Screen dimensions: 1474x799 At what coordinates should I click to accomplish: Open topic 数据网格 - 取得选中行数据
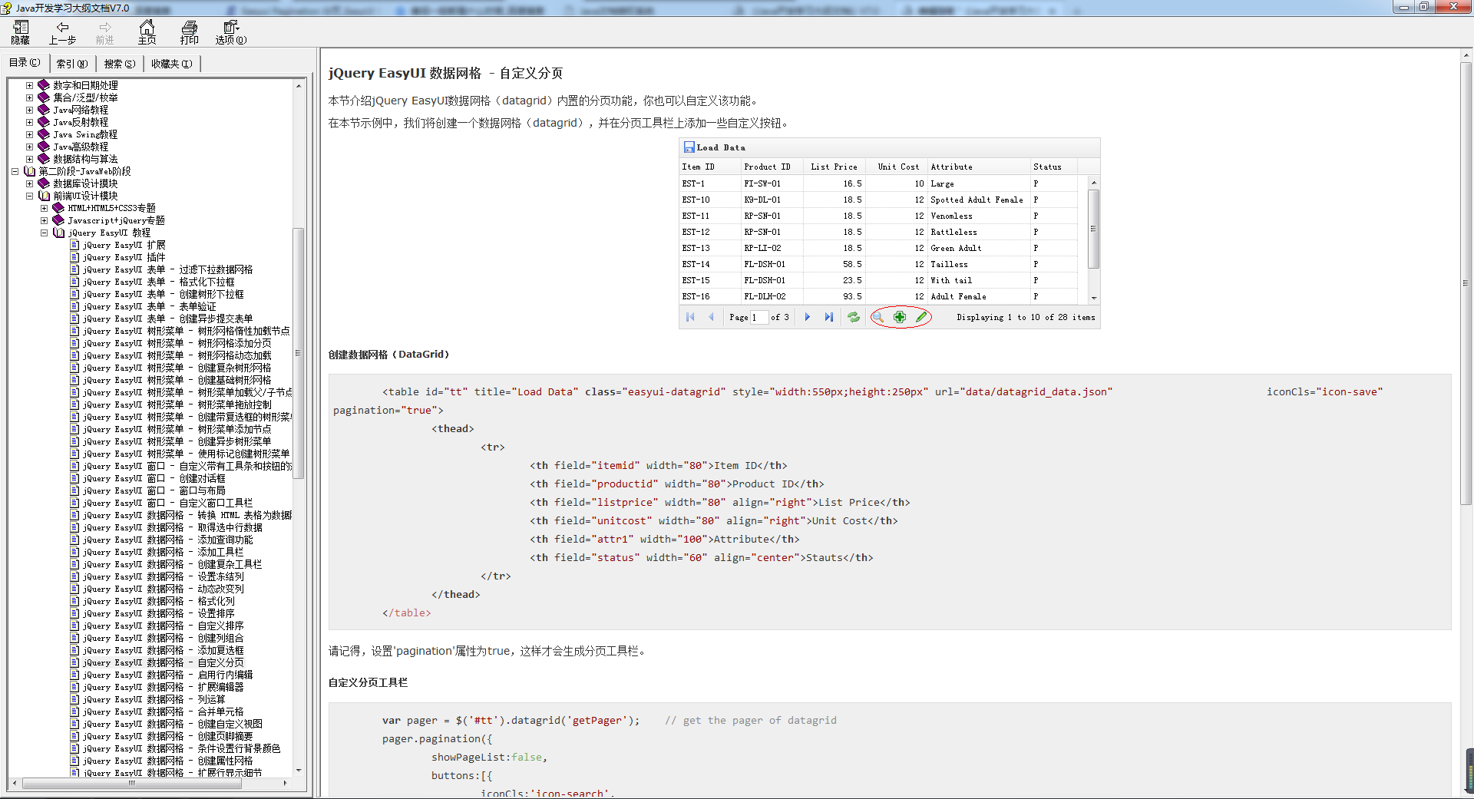point(173,527)
